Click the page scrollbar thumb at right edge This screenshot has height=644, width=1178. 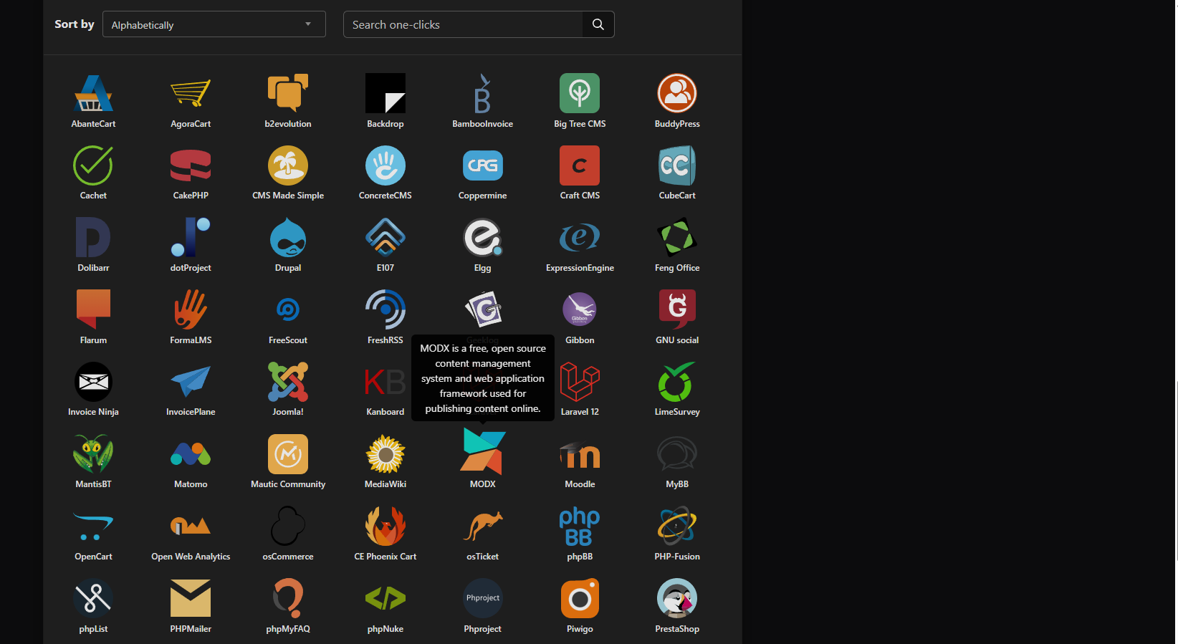coord(1176,471)
